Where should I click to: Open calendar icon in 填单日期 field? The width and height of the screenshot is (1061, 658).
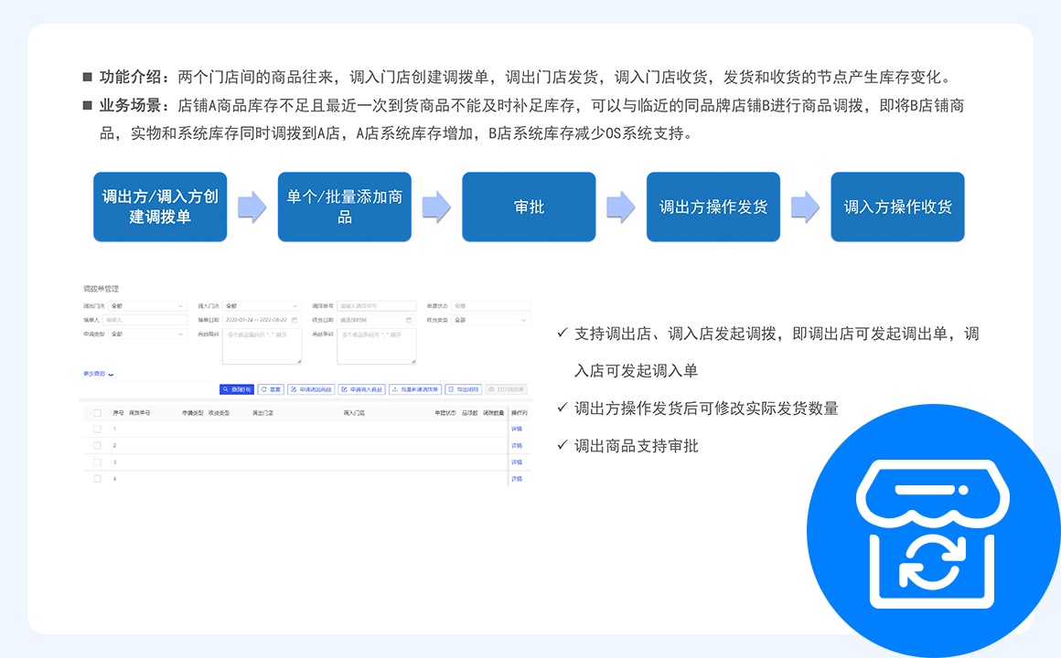click(295, 320)
